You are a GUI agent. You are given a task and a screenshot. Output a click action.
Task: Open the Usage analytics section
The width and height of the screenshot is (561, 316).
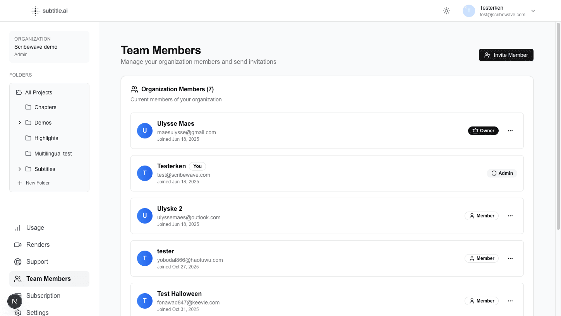click(34, 227)
